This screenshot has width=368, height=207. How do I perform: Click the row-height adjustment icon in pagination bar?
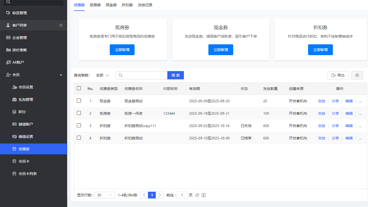pyautogui.click(x=204, y=195)
